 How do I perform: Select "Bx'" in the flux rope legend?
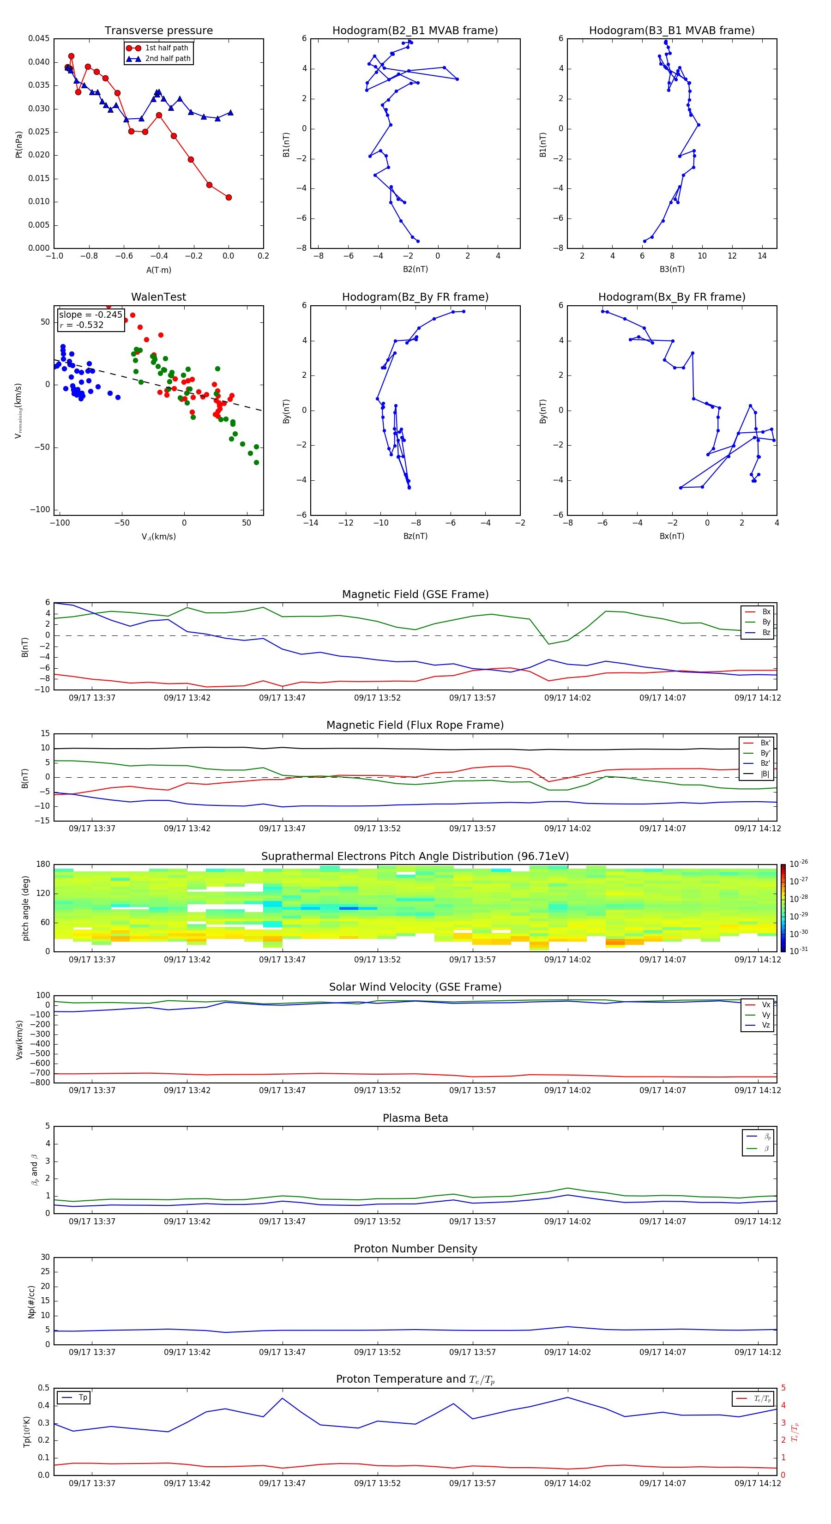[x=757, y=743]
